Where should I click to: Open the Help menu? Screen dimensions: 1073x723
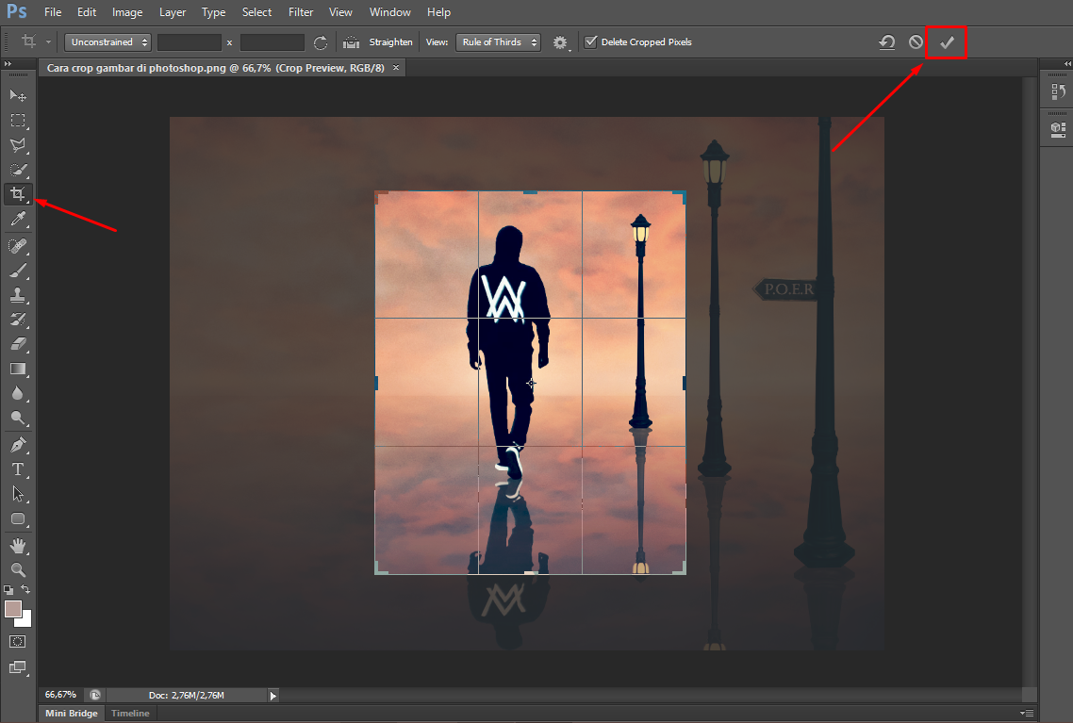(x=438, y=12)
